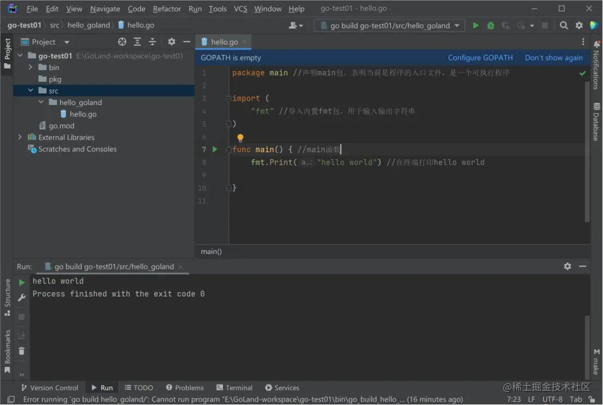Rerun program with Run panel green arrow
Image resolution: width=603 pixels, height=405 pixels.
coord(22,282)
